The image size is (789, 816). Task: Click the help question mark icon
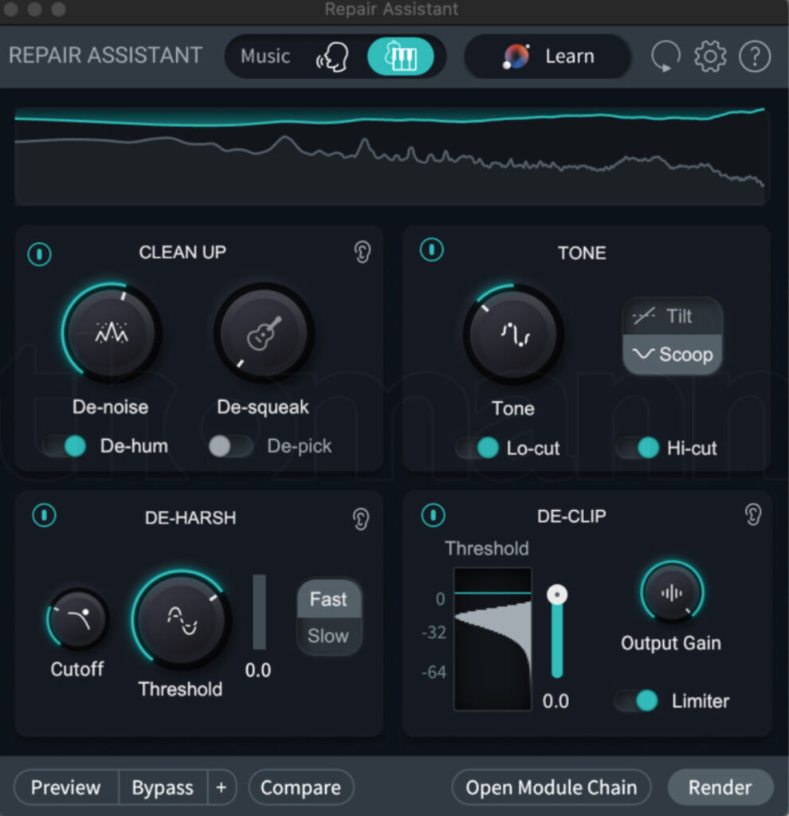pos(755,56)
